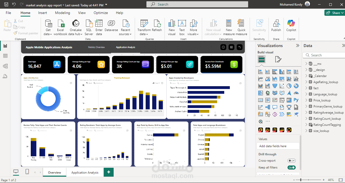
Task: Choose the Q&A visual type
Action: coord(275,107)
